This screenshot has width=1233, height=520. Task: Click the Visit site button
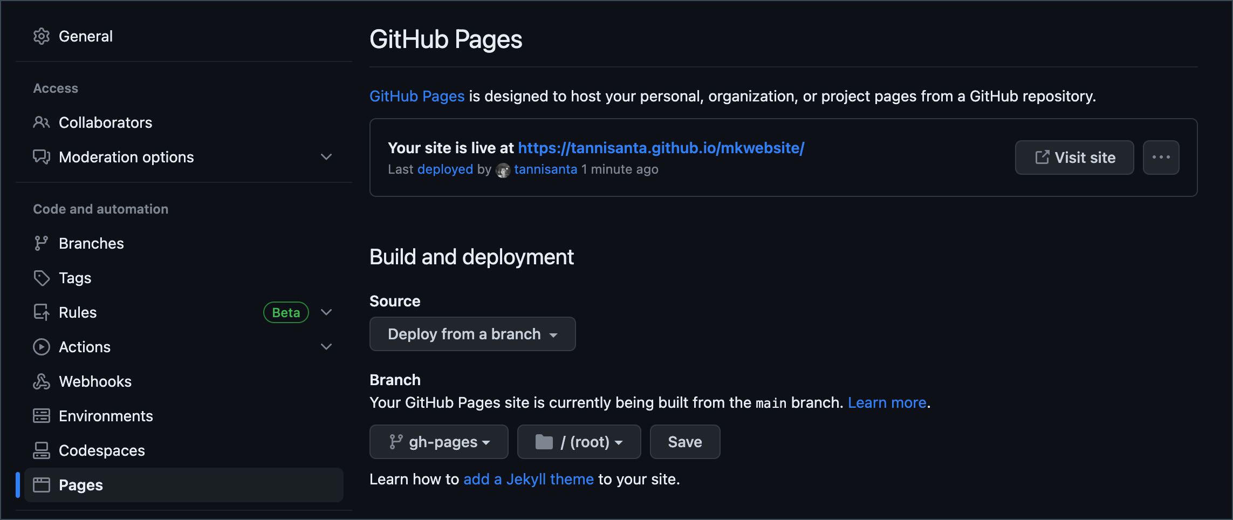click(1074, 158)
